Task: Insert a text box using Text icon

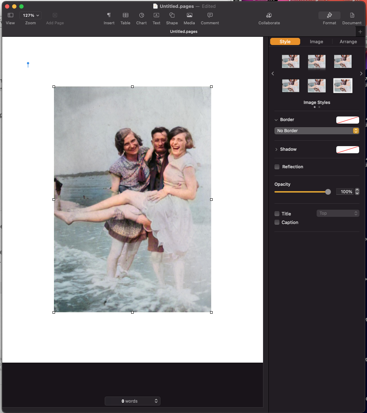Action: 157,15
